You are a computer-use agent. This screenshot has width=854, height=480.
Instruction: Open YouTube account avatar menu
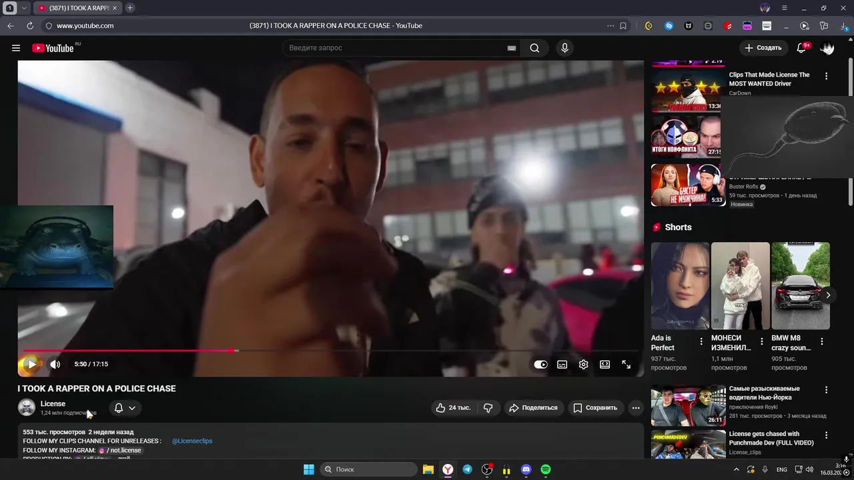(827, 48)
